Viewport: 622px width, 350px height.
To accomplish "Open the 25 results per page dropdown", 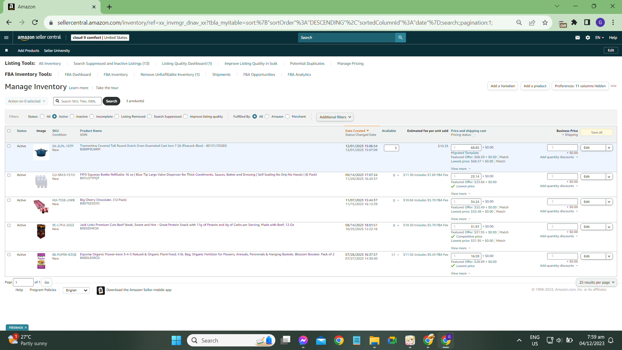I will [x=596, y=282].
